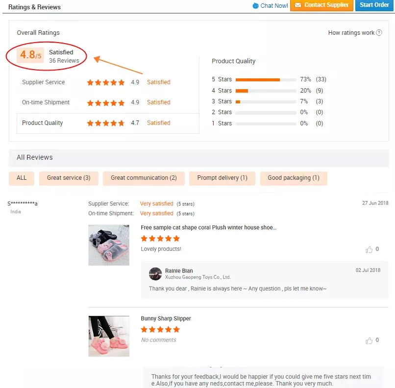Click the five-star rating on cat shoe review

160,239
